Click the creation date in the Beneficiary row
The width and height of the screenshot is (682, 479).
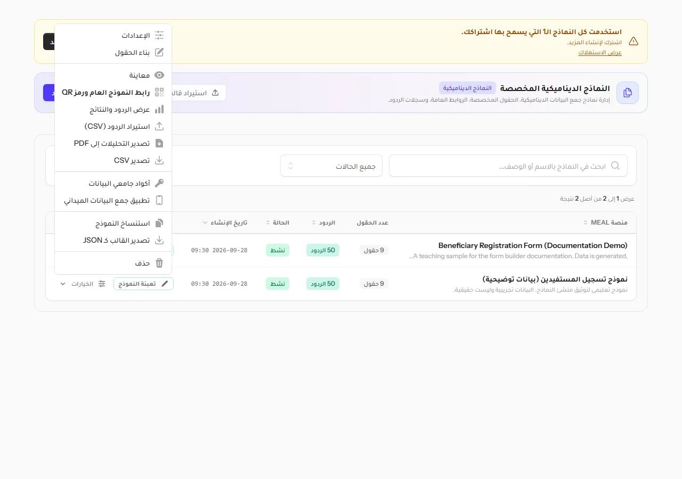(x=219, y=250)
